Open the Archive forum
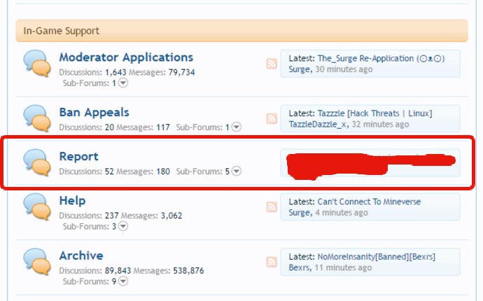483x301 pixels. [x=81, y=255]
